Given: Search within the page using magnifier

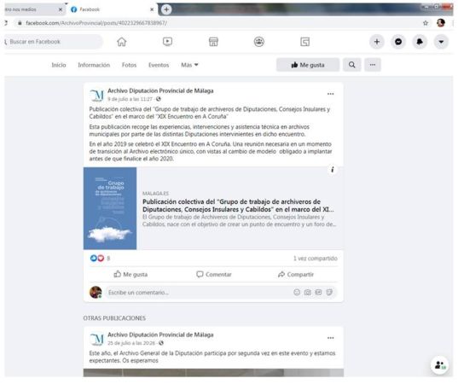Looking at the screenshot, I should pos(352,65).
